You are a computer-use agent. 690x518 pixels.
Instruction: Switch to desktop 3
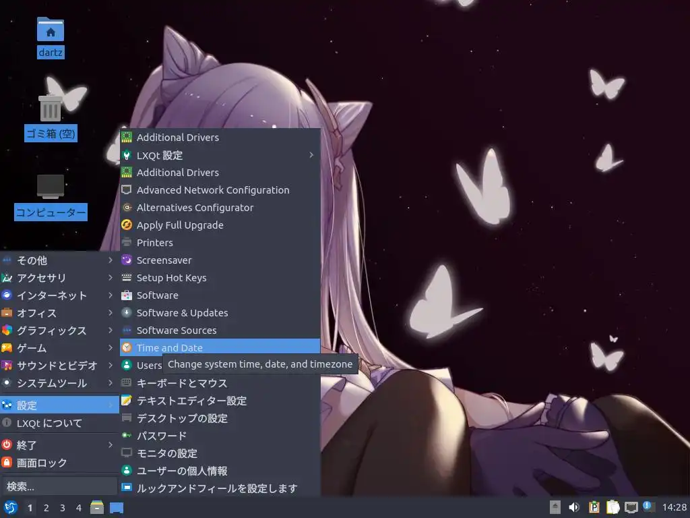[63, 508]
